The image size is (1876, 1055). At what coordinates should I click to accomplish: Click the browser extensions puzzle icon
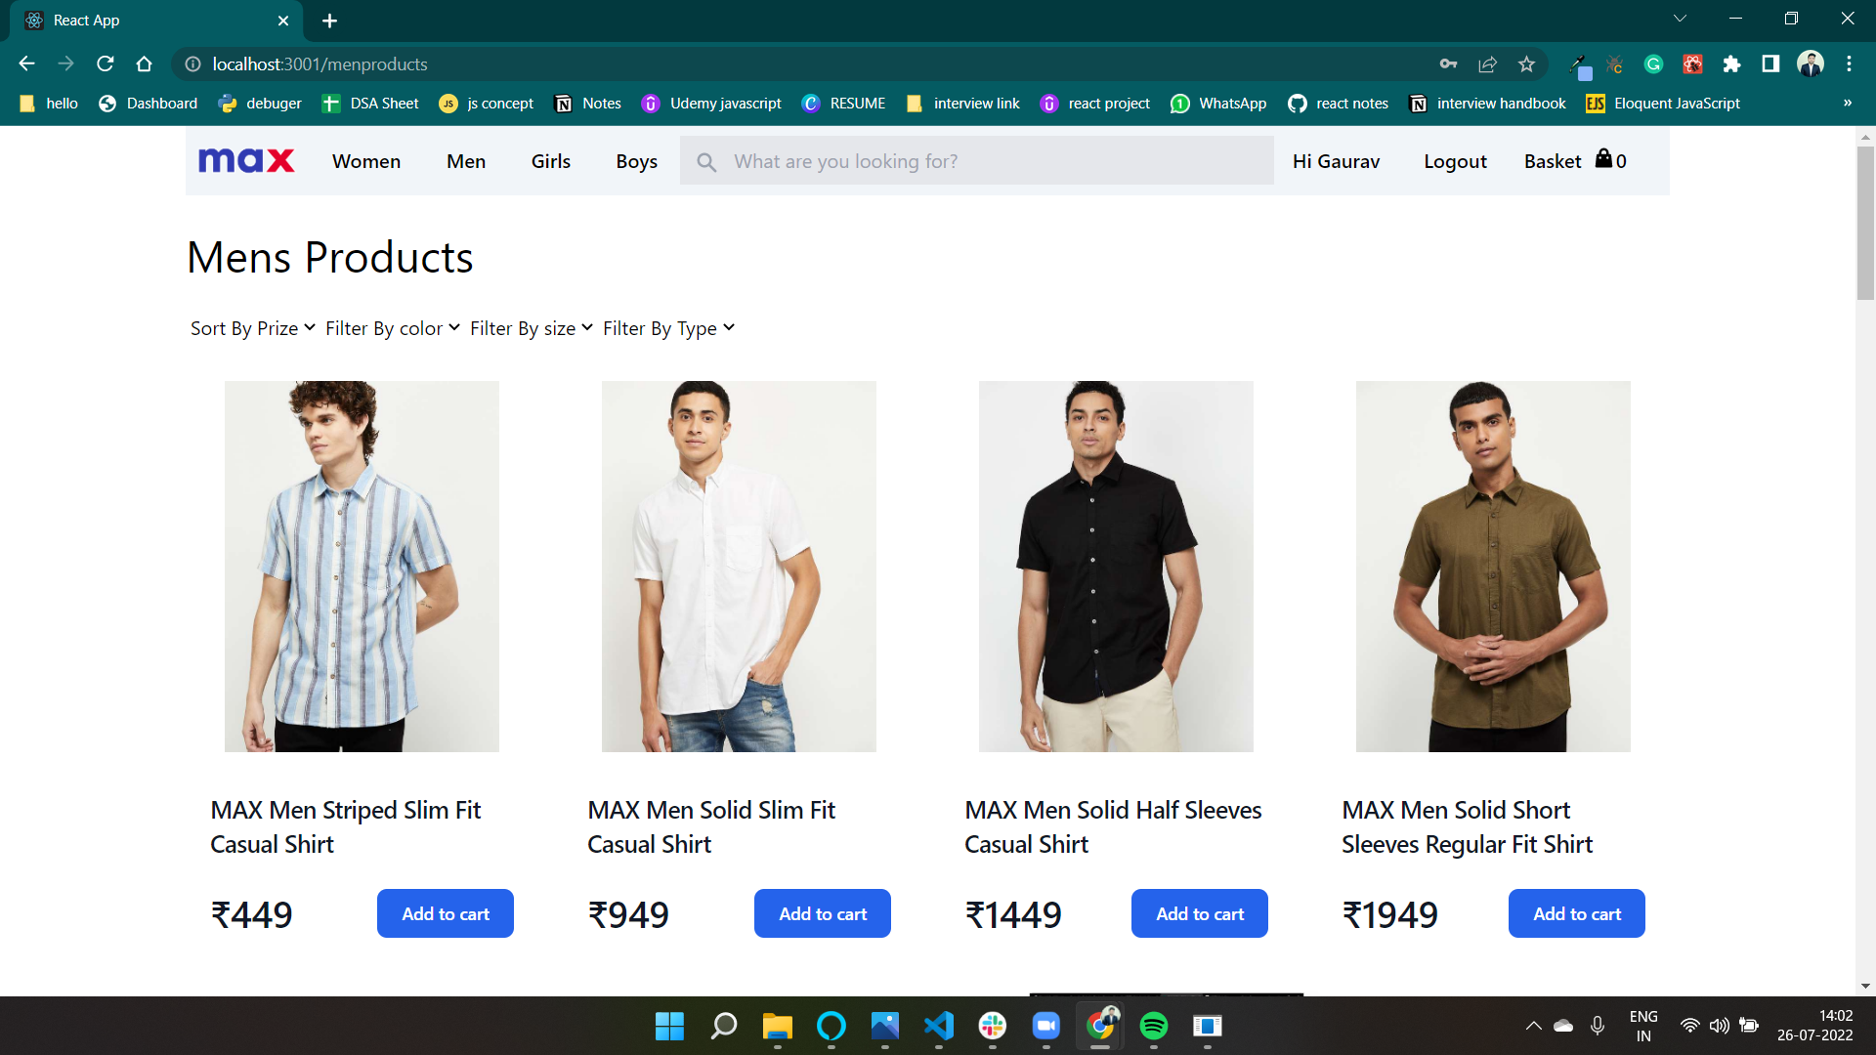click(x=1731, y=63)
